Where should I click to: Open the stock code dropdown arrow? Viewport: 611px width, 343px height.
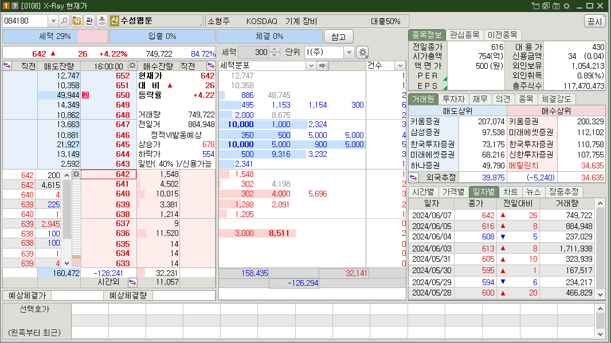point(53,21)
